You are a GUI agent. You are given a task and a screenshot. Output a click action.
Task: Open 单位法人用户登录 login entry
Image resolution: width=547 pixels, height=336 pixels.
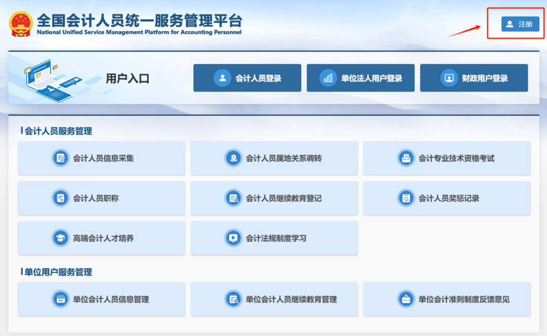pos(361,78)
